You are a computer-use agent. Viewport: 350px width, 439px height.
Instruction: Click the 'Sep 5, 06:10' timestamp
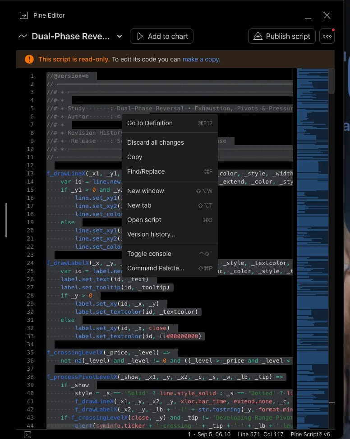(x=214, y=434)
